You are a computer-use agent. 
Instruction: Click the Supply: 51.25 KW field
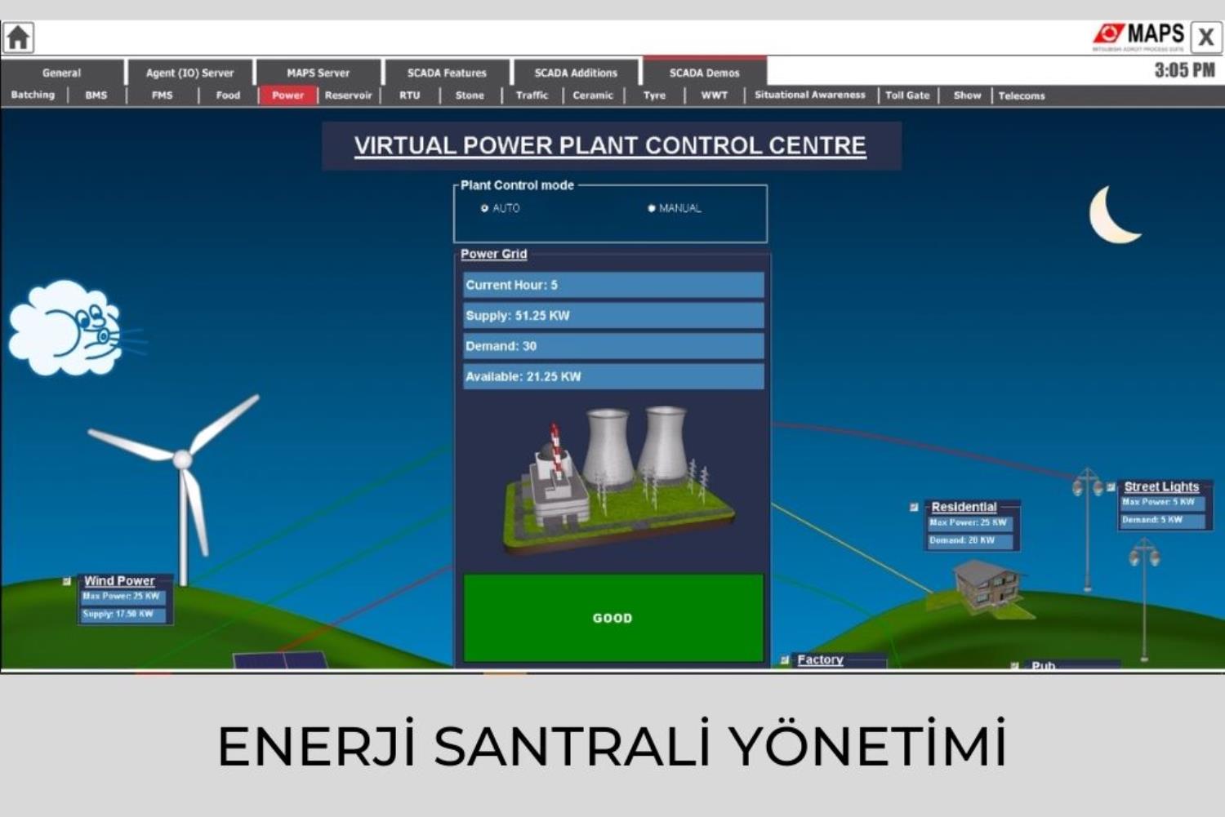pos(613,315)
